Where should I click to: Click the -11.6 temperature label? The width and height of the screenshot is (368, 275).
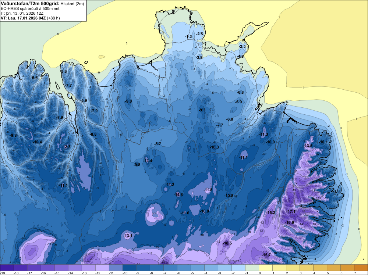click(x=185, y=213)
